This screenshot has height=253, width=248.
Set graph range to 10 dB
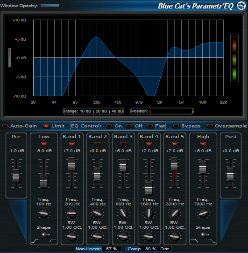85,111
